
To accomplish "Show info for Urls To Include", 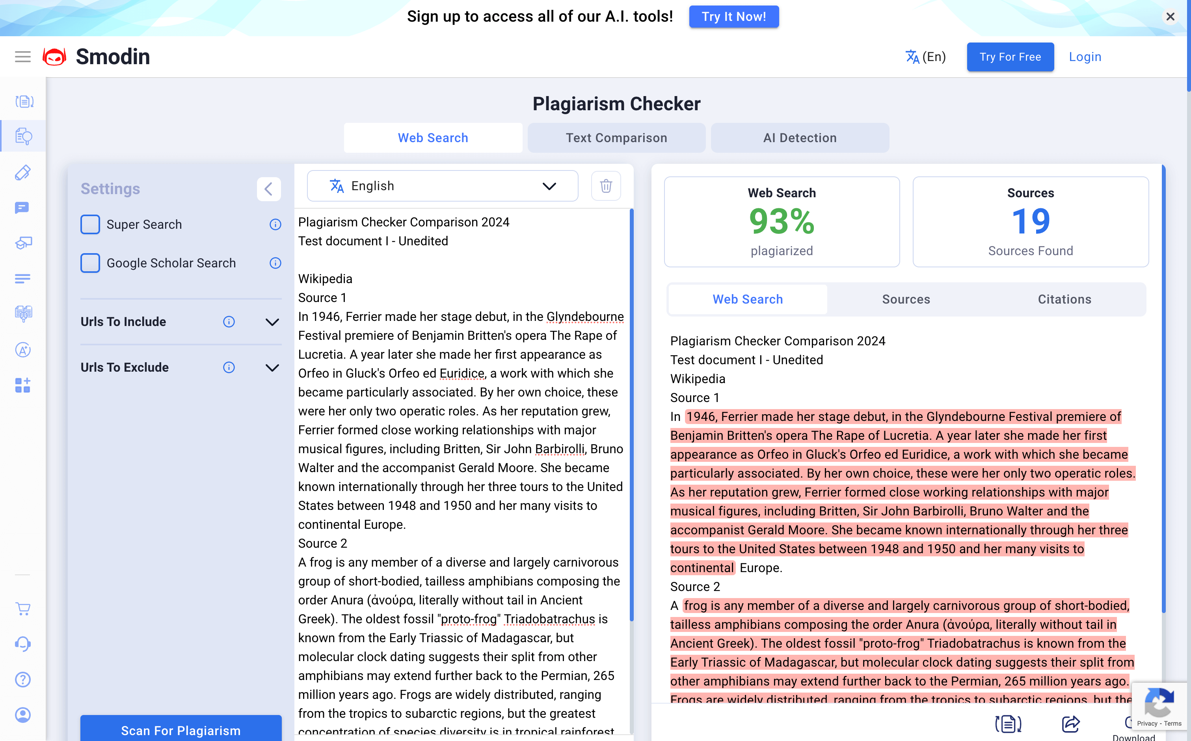I will pos(229,322).
